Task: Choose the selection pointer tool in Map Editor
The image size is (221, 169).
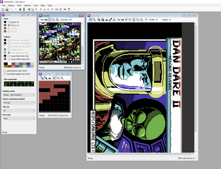Action: coord(94,20)
